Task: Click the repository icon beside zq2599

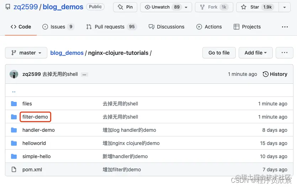Action: tap(8, 7)
